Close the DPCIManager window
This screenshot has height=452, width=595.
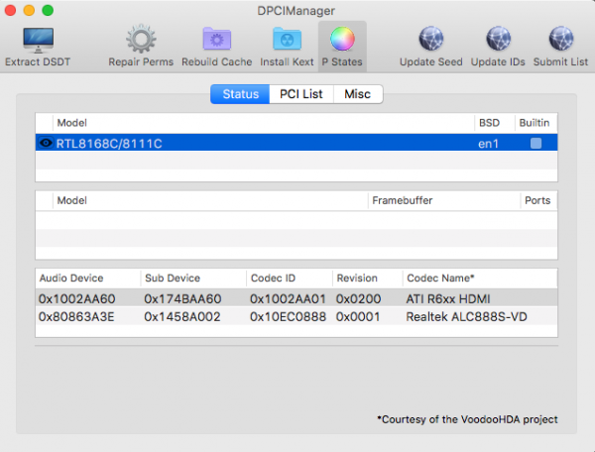10,10
